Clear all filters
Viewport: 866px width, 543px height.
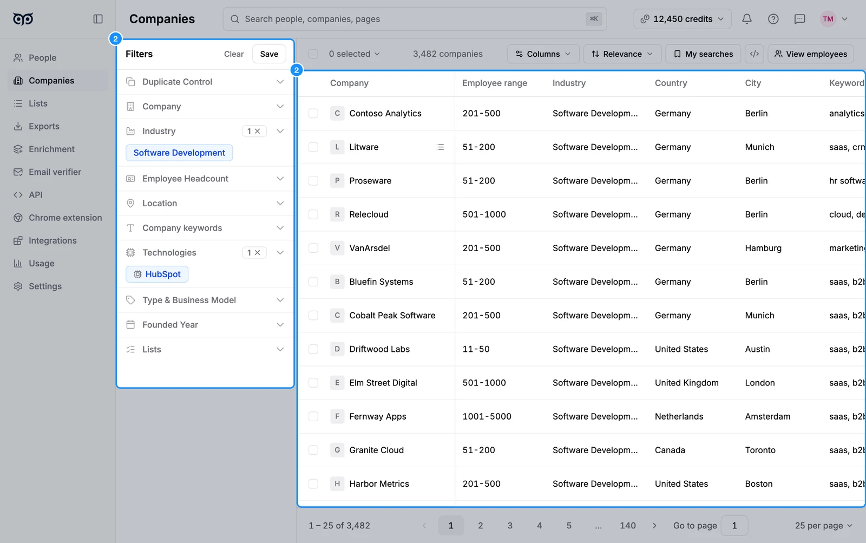[x=234, y=54]
